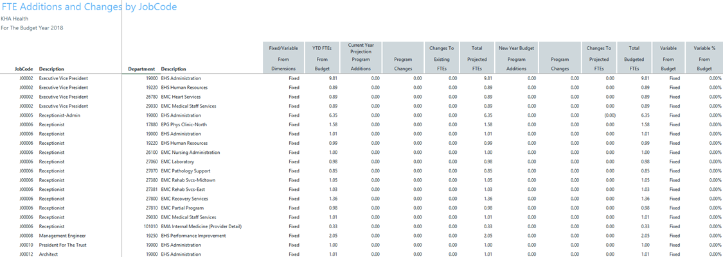Click the Department column header
This screenshot has width=723, height=257.
click(x=141, y=69)
